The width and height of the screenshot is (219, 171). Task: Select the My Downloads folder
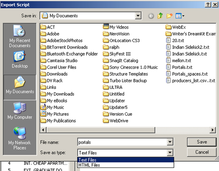57,94
